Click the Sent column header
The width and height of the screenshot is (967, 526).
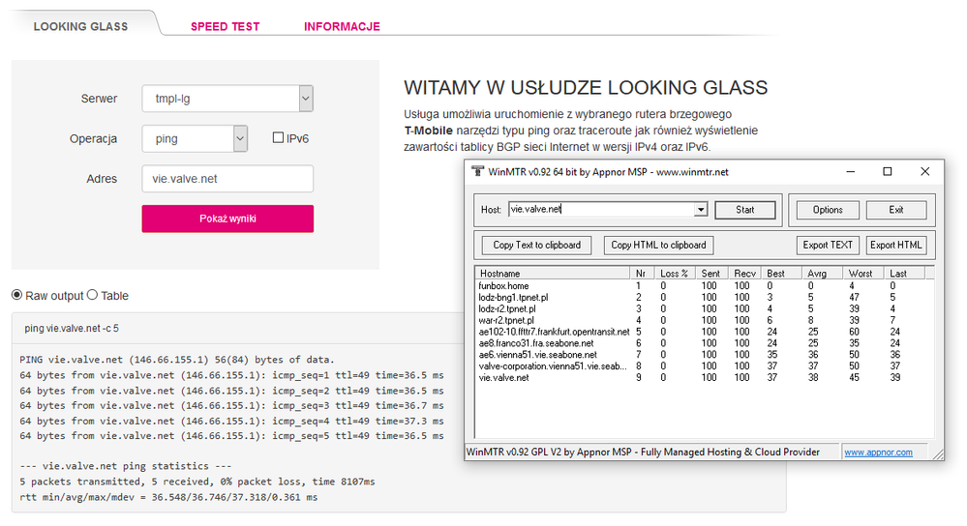711,274
